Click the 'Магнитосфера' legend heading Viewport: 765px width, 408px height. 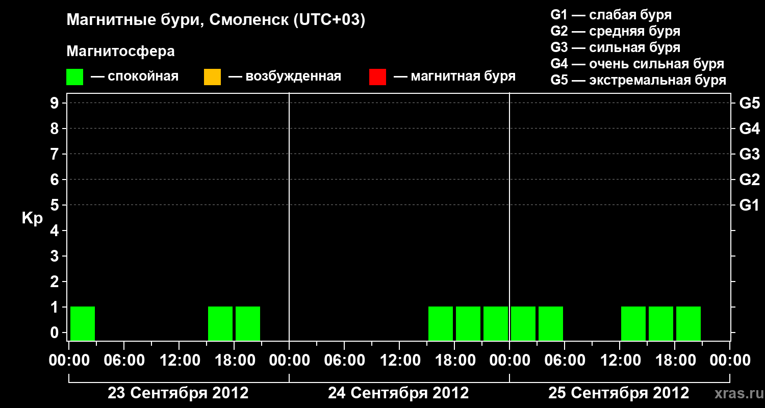coord(120,52)
